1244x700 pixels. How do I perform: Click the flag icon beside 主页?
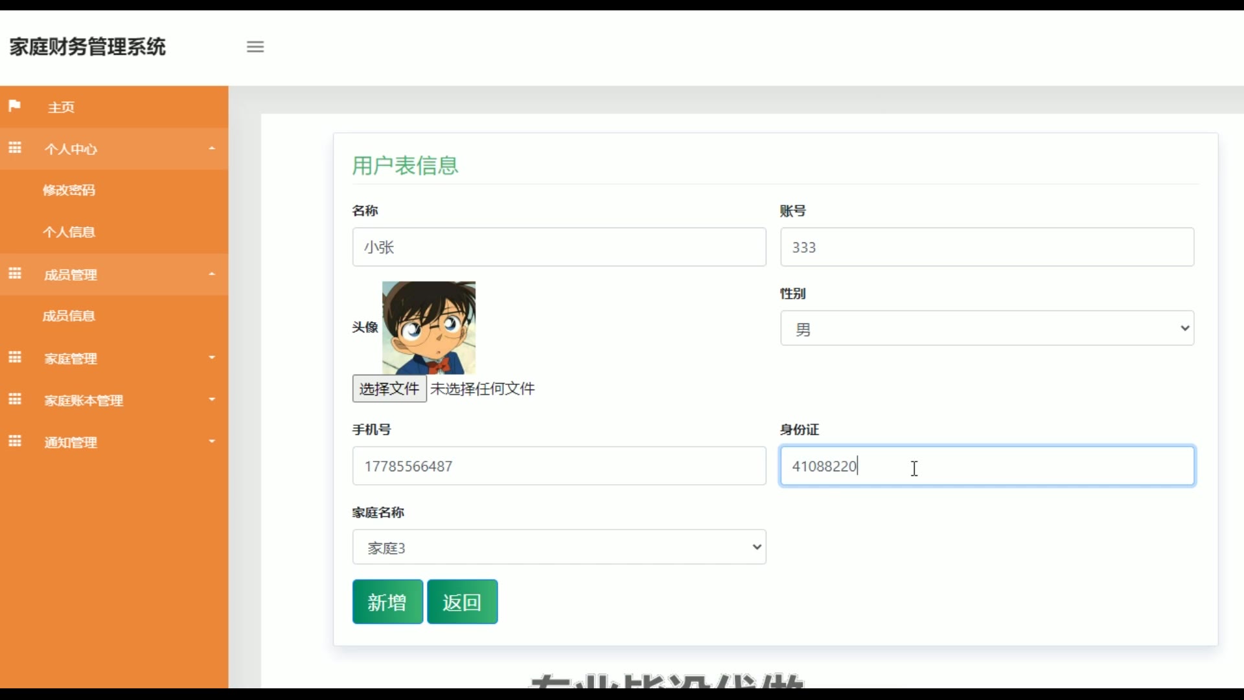point(14,106)
